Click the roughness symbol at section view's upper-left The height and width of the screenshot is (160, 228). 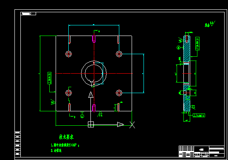(181, 40)
